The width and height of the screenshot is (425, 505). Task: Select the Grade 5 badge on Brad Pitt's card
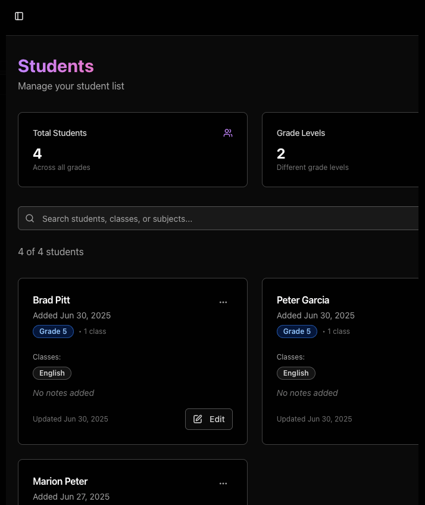click(53, 331)
